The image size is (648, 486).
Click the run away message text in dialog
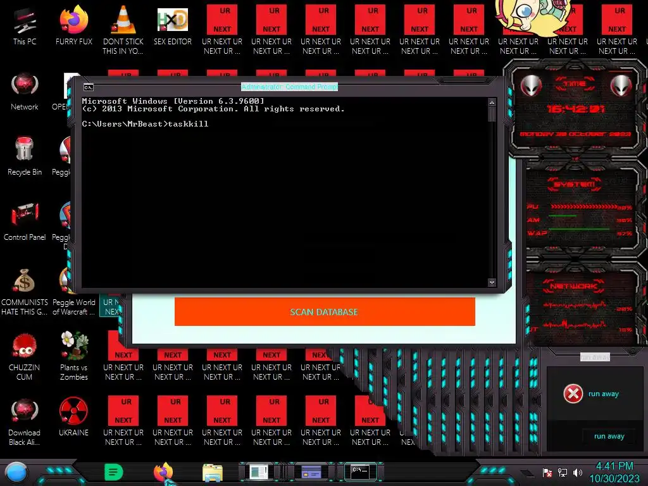(603, 394)
